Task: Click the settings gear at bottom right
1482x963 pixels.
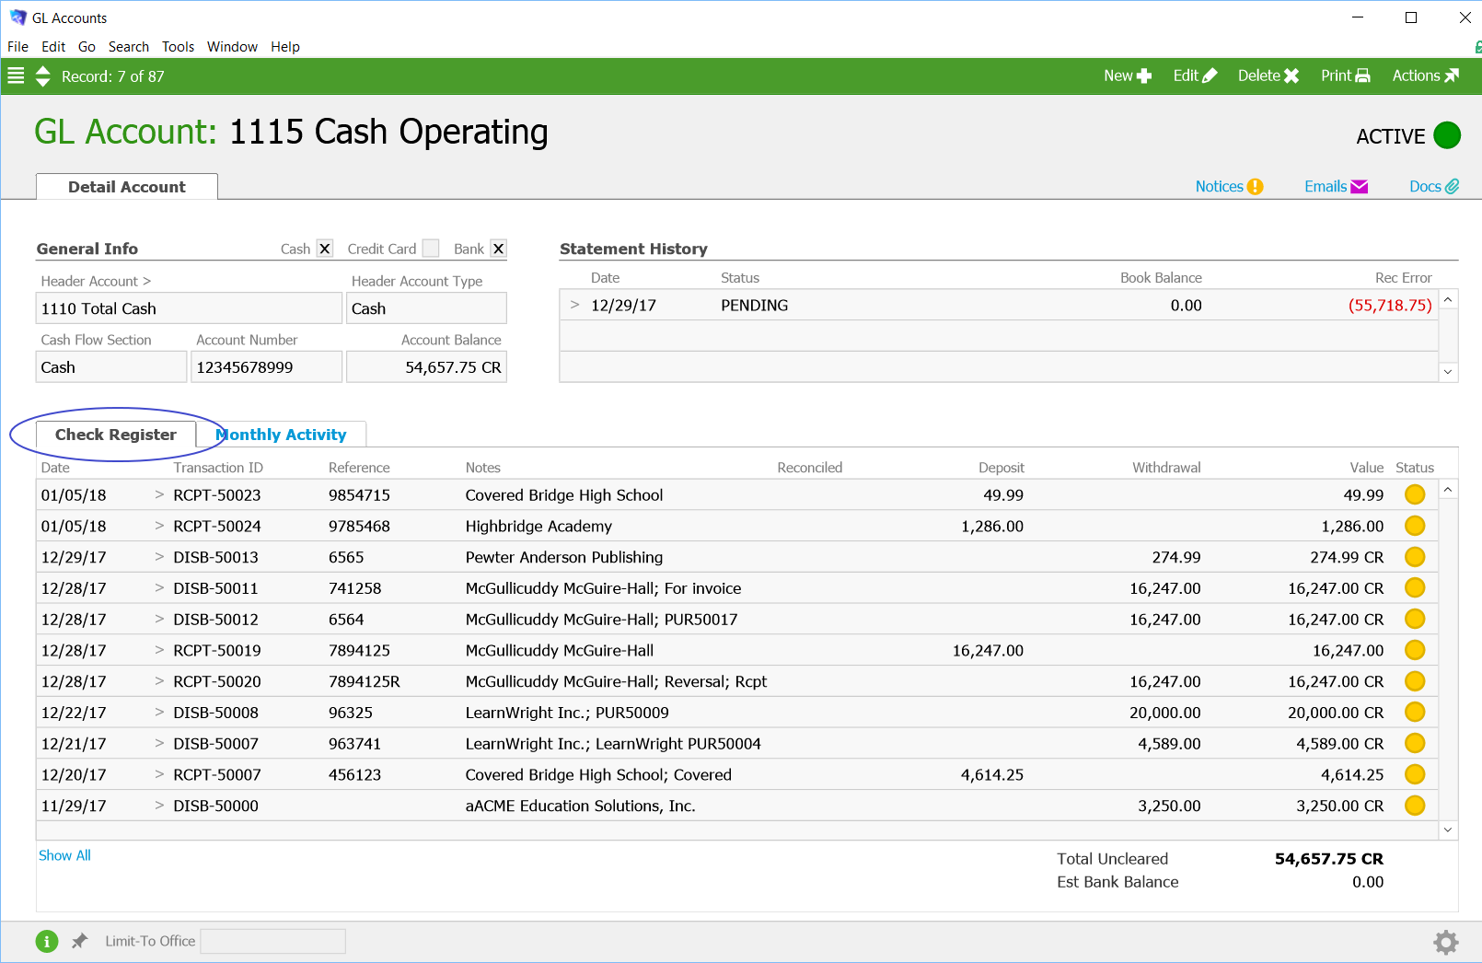Action: [1445, 942]
